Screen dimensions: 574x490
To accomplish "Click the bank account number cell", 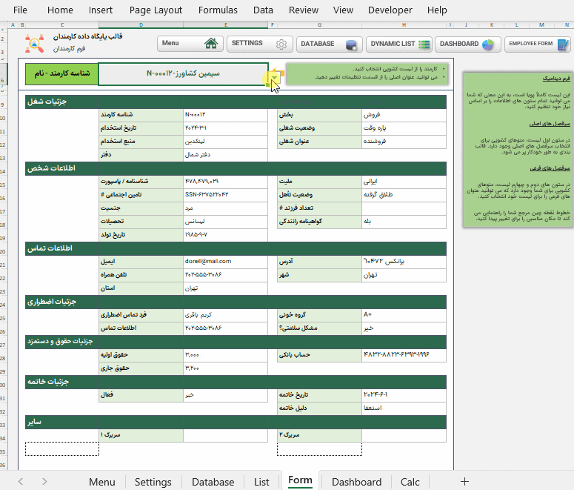I will [404, 355].
